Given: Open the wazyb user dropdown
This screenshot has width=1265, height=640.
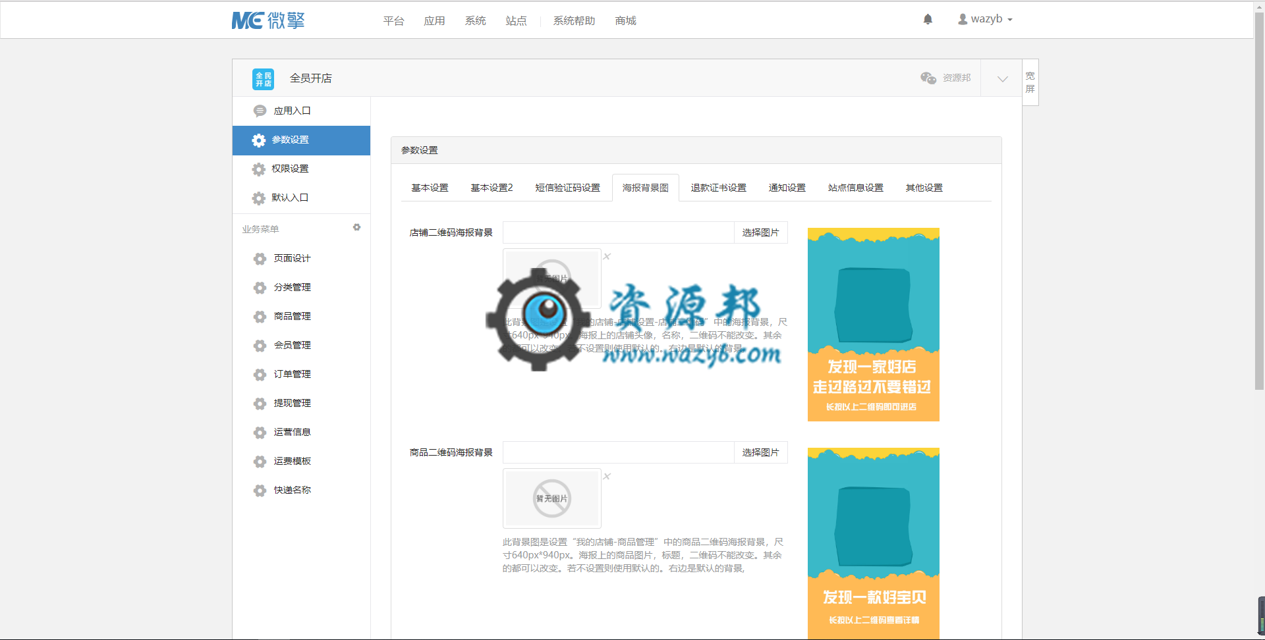Looking at the screenshot, I should [985, 19].
